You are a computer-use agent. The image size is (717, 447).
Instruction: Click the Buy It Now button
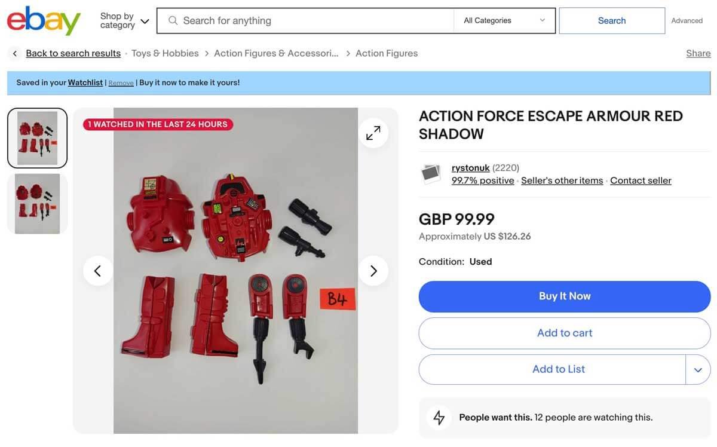click(x=564, y=295)
